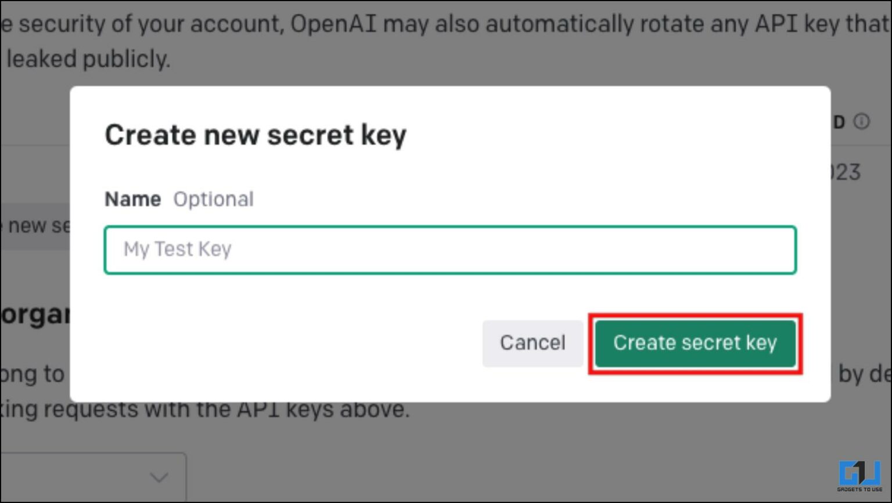
Task: Open the organization selector dropdown
Action: [x=93, y=476]
